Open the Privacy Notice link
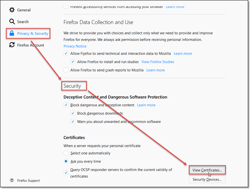 [75, 46]
